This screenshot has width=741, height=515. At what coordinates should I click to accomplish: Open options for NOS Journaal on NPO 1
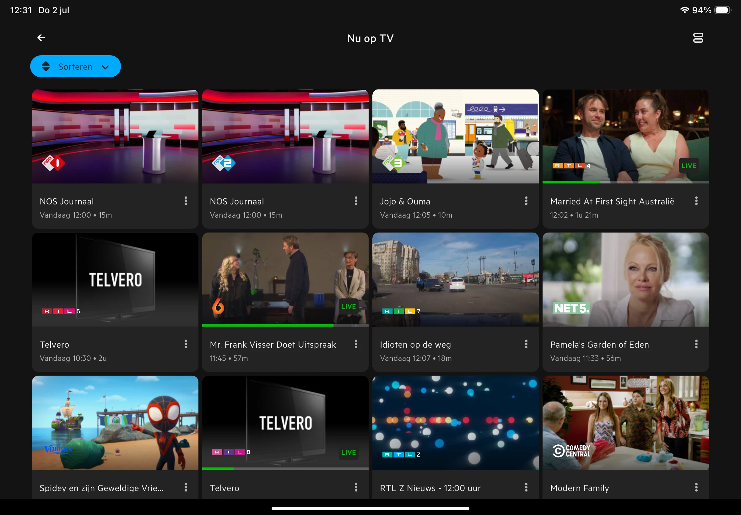(x=186, y=201)
